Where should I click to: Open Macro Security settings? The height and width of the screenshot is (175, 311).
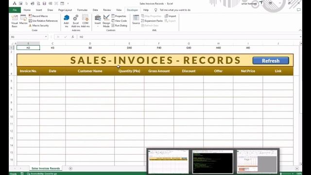39,26
